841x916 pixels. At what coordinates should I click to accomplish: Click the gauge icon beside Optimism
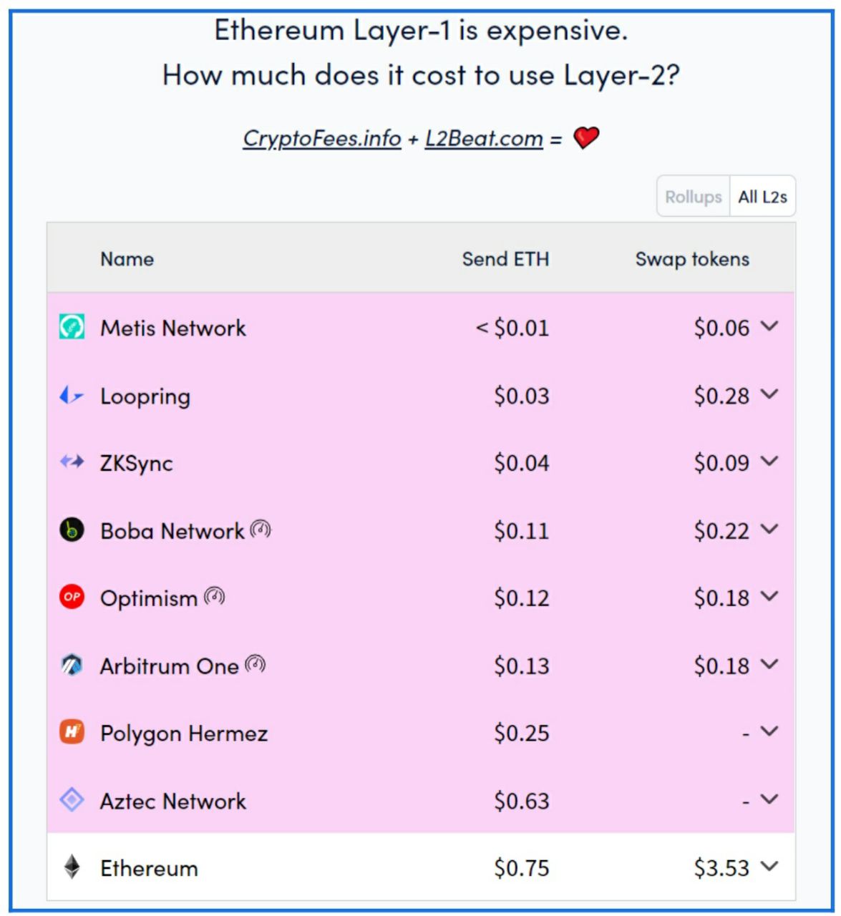[215, 595]
